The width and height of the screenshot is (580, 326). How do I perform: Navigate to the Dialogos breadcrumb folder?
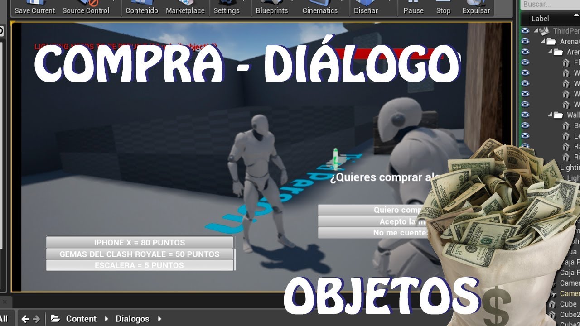click(132, 319)
